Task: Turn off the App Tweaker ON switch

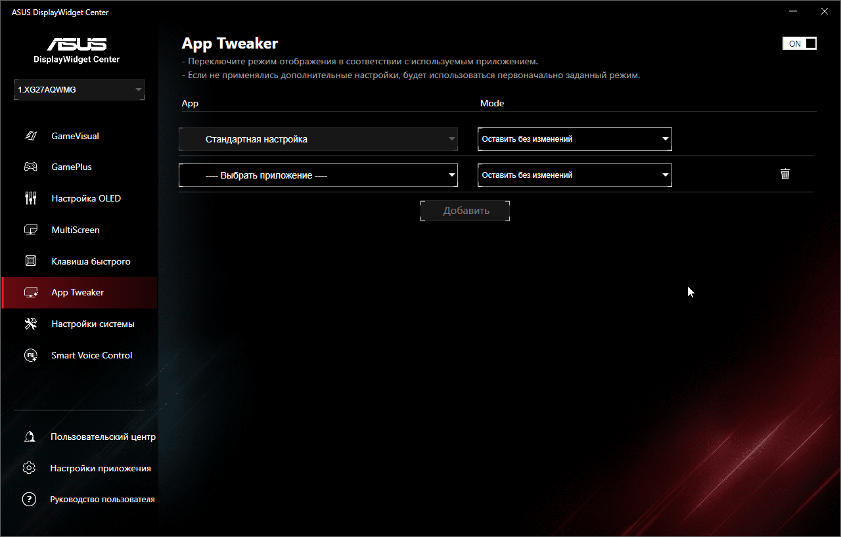Action: pos(800,43)
